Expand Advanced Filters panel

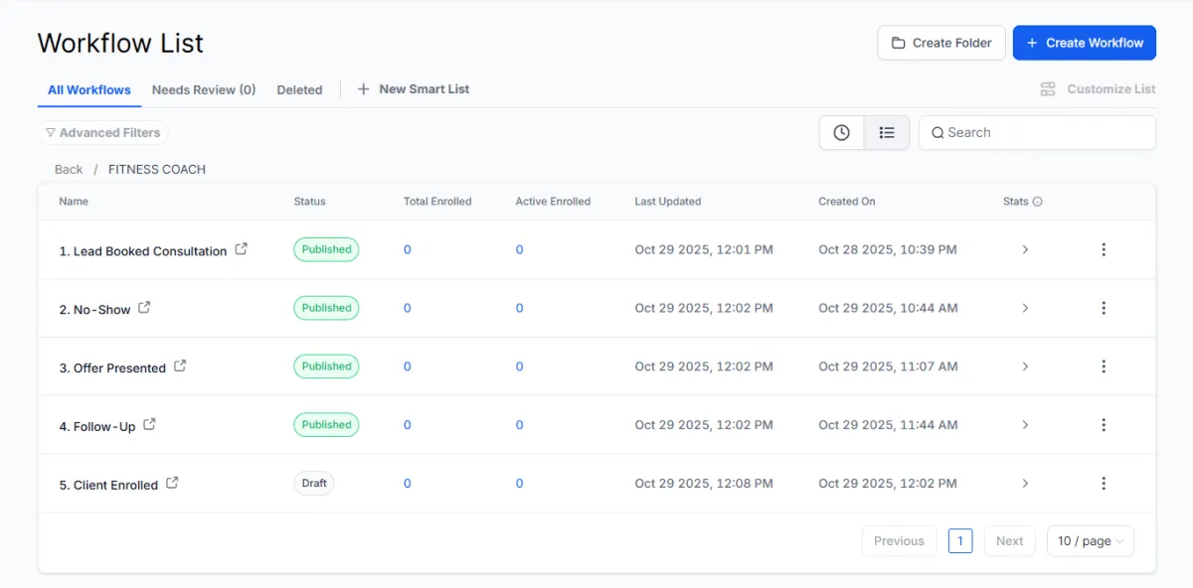click(102, 133)
